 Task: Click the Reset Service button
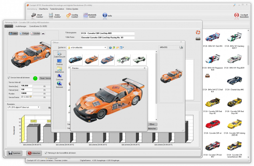(x=45, y=78)
